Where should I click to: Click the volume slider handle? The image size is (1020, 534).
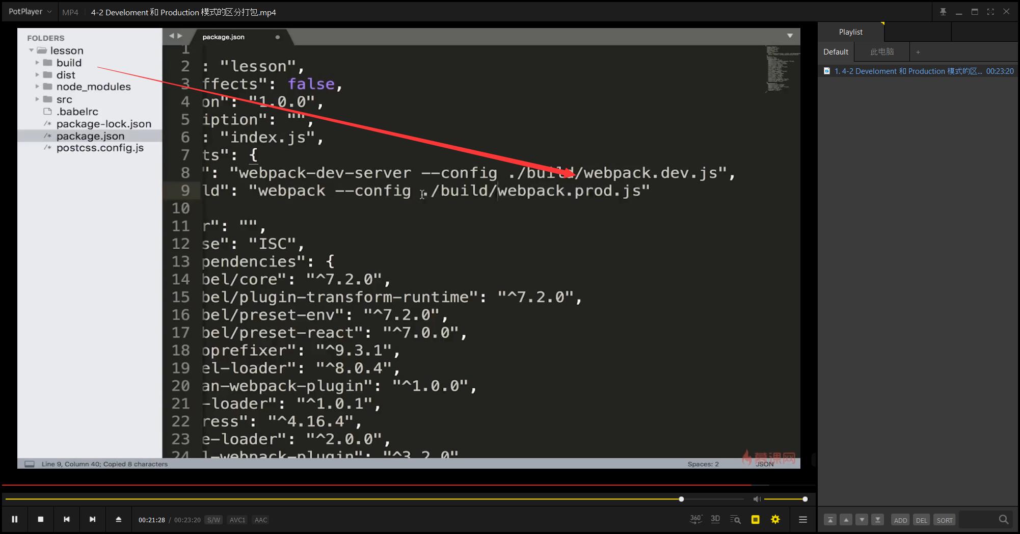pos(805,499)
